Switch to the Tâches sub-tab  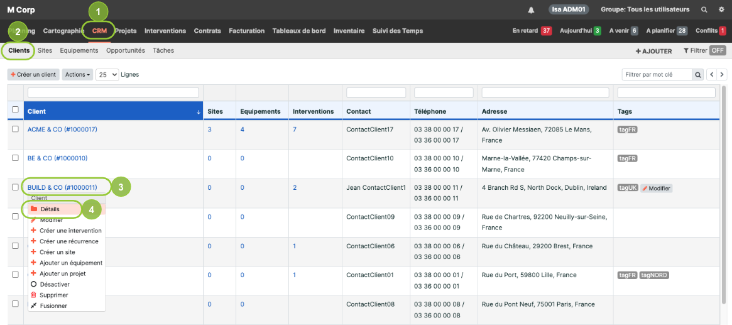click(x=163, y=50)
